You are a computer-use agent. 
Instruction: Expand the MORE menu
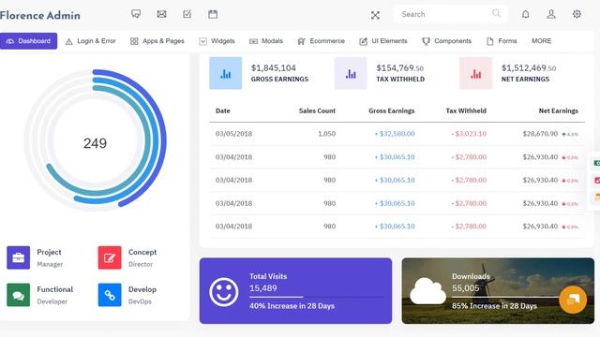click(x=542, y=41)
